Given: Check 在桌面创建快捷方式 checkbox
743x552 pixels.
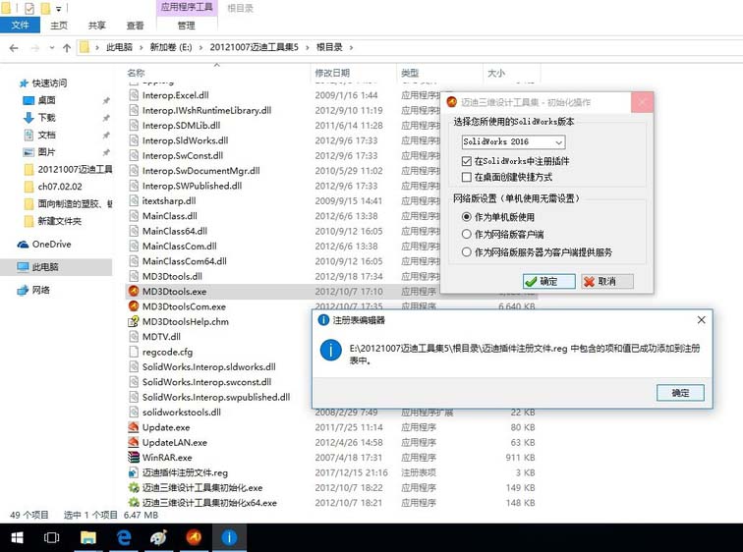Looking at the screenshot, I should click(x=467, y=177).
